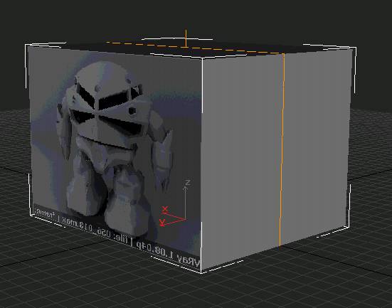Pick the orange vertical edge on gray face

(x=282, y=150)
